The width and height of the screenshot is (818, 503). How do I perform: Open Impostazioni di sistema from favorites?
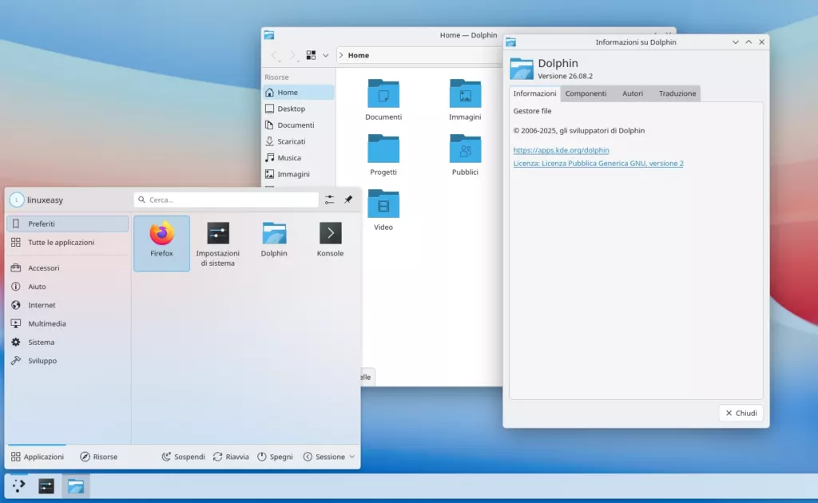[217, 243]
